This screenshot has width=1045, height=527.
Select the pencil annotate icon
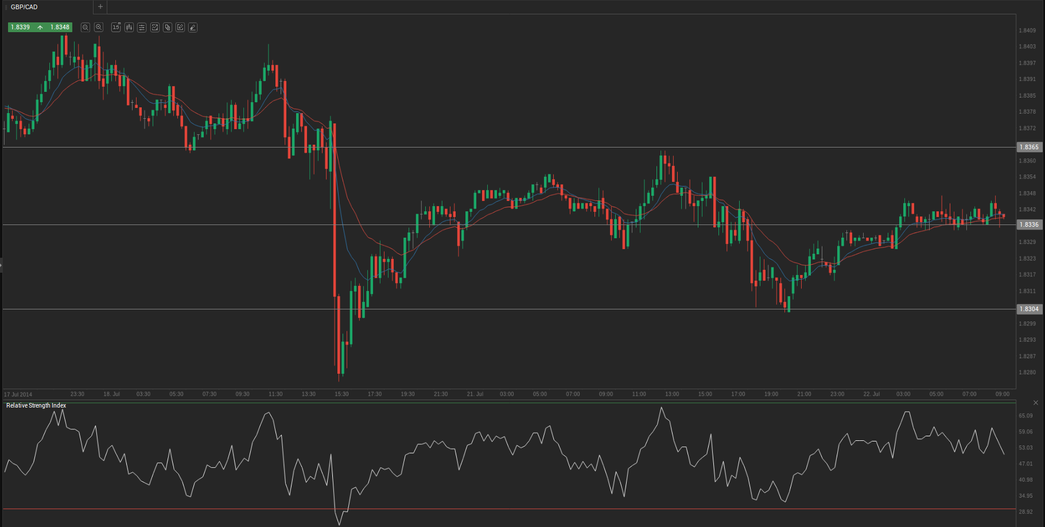tap(193, 28)
